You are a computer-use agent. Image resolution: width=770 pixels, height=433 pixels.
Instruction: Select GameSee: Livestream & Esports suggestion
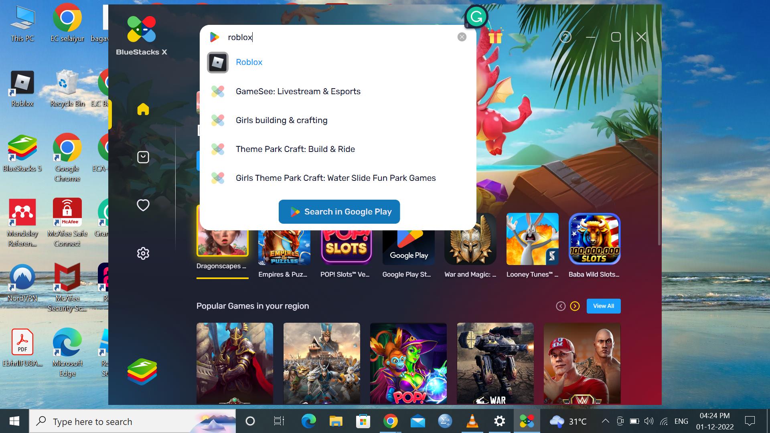(x=338, y=91)
